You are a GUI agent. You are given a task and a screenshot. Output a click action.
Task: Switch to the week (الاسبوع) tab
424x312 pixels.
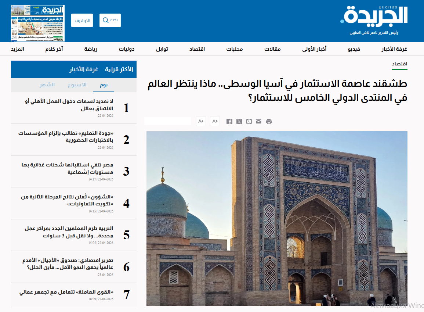point(77,85)
